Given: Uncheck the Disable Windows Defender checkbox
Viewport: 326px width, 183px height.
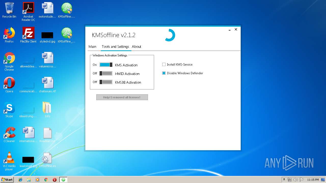Looking at the screenshot, I should [x=164, y=73].
